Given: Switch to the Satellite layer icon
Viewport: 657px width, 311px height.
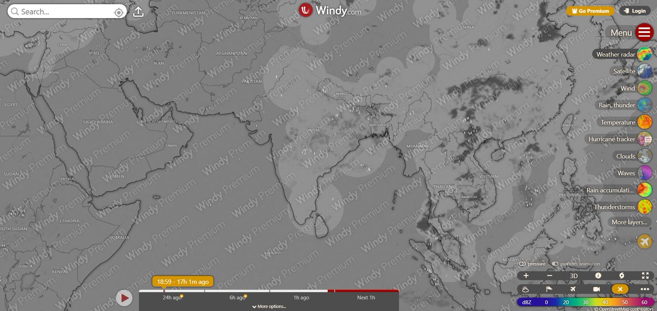Looking at the screenshot, I should click(x=644, y=71).
